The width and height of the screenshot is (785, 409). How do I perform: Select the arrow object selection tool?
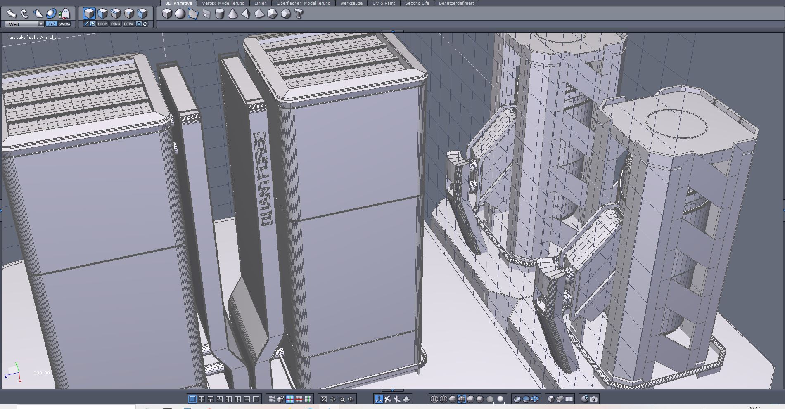coord(11,14)
